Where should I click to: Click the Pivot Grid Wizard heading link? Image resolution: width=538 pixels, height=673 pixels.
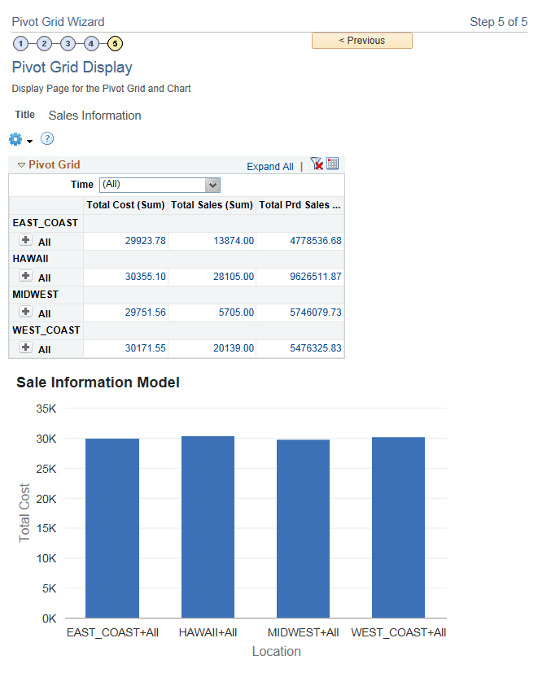[x=58, y=21]
